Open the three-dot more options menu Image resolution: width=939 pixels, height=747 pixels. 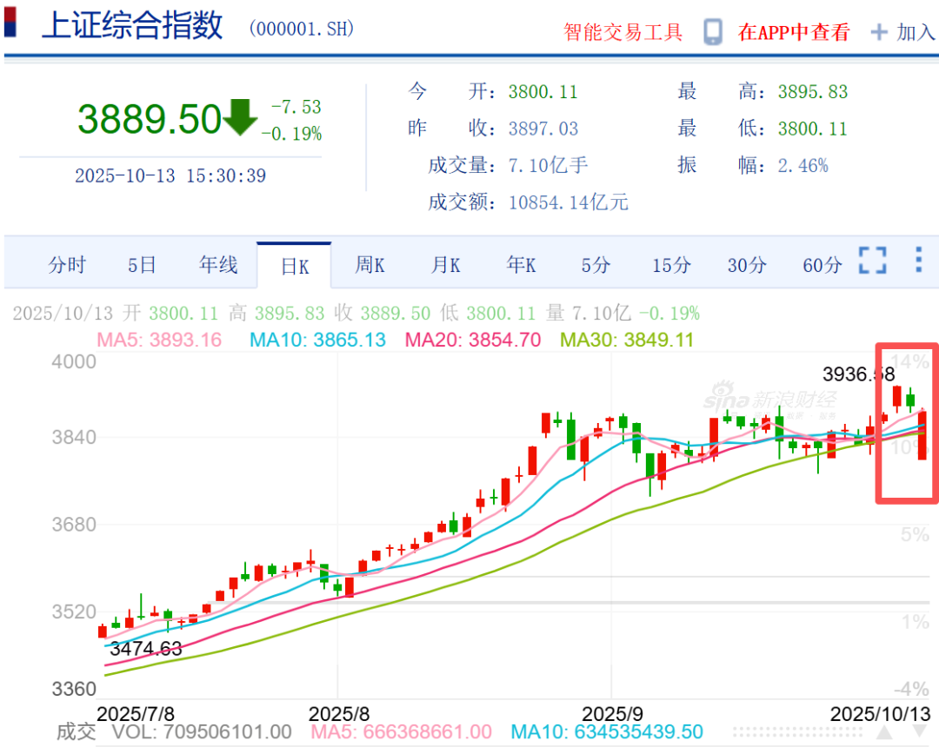click(918, 261)
